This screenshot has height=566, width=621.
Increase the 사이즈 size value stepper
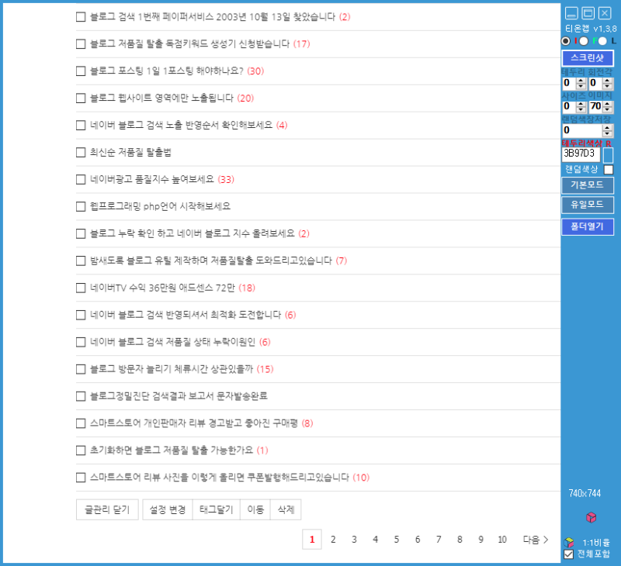pos(581,104)
